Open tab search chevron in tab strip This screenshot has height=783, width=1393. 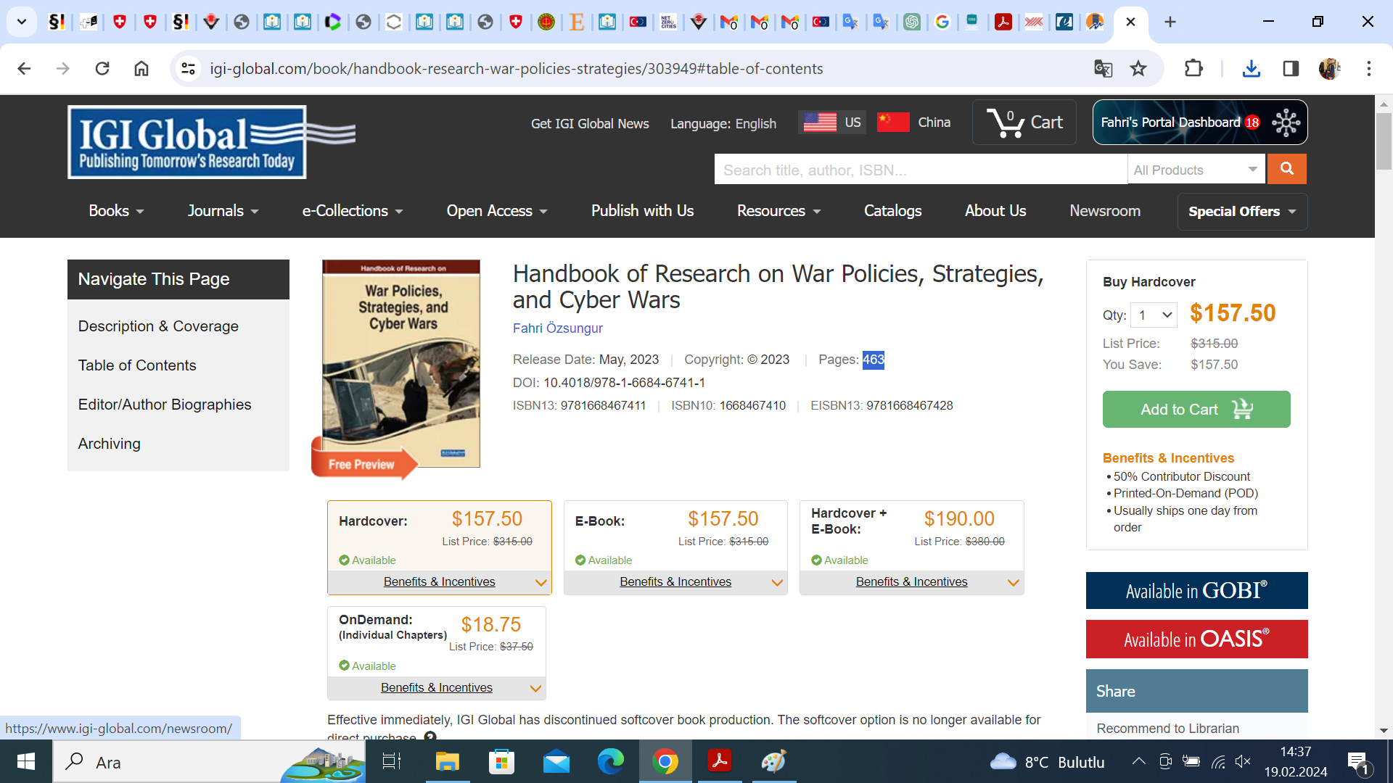(x=22, y=22)
